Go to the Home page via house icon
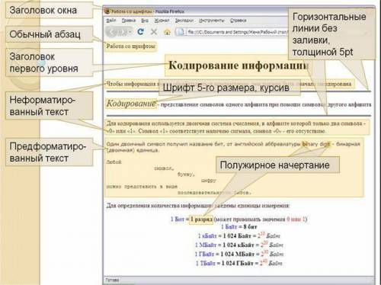 pos(167,32)
